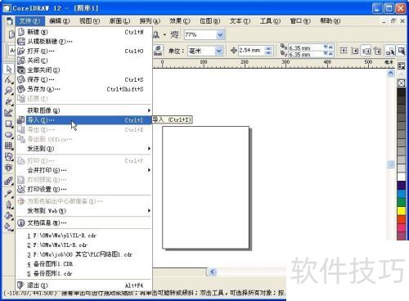Select the Freehand tool in toolbox
This screenshot has height=301, width=409.
pos(8,101)
